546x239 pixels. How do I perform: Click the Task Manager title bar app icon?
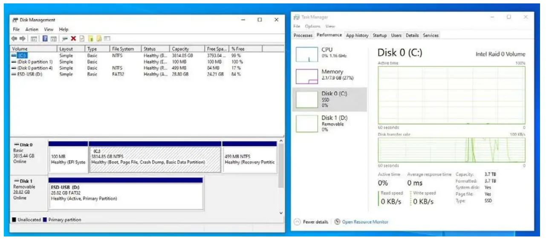(x=297, y=17)
